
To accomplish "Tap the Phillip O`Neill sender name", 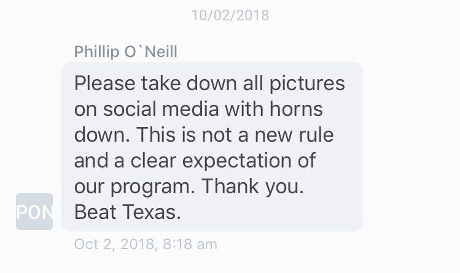I will coord(125,52).
